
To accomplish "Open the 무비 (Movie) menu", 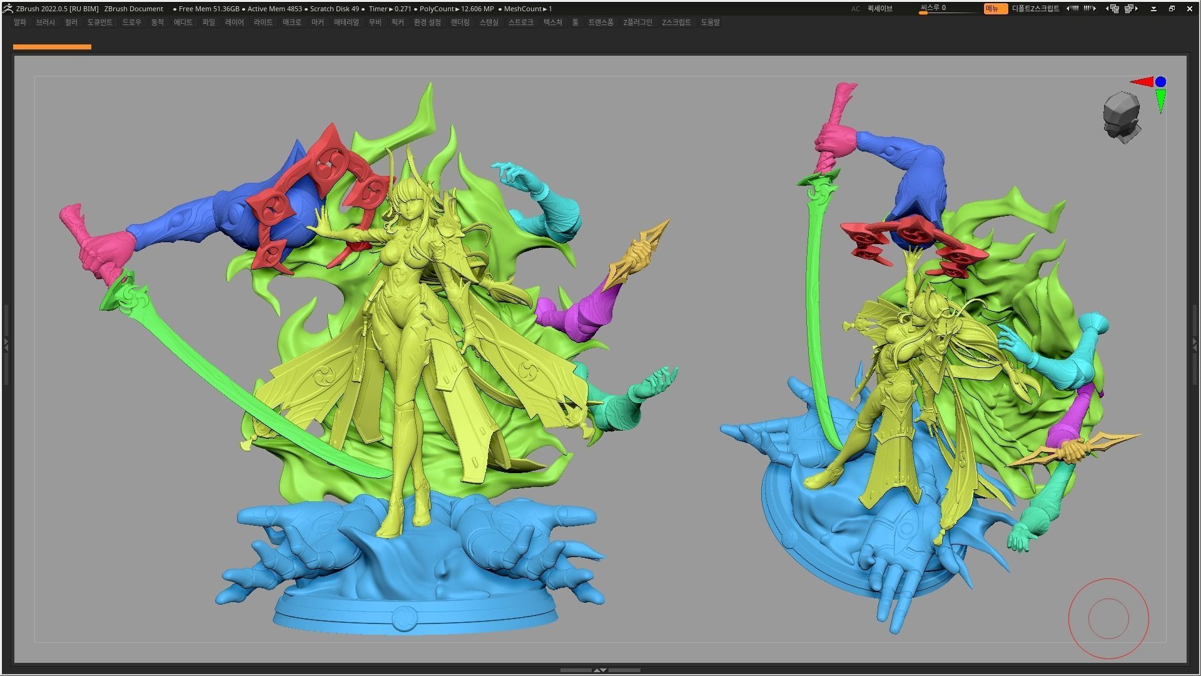I will point(375,22).
